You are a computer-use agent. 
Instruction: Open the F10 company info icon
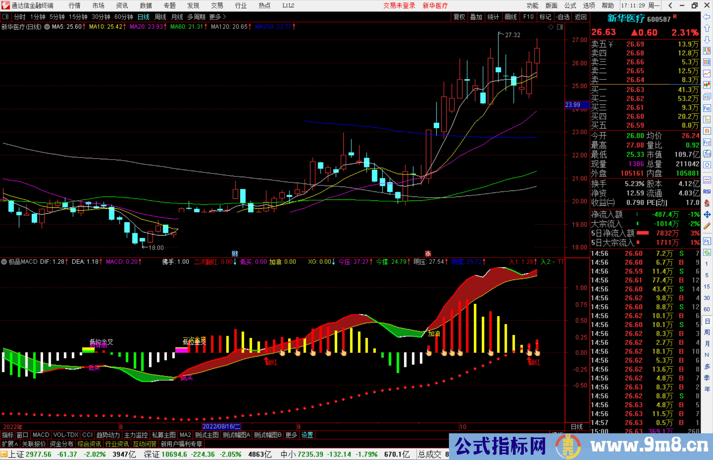click(707, 108)
